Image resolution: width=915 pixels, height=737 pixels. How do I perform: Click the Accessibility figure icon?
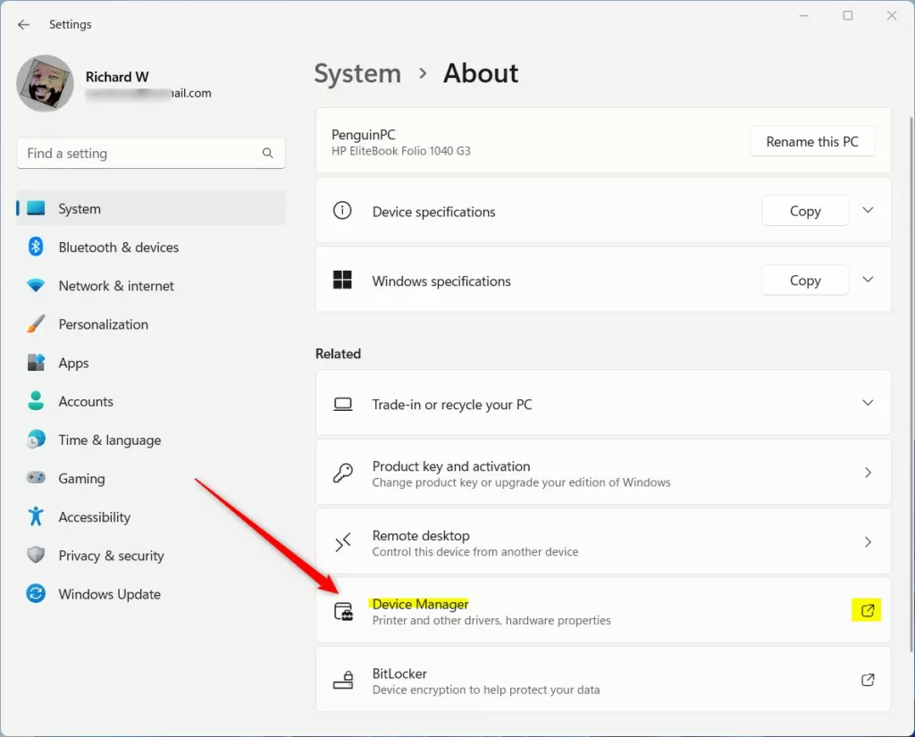point(36,516)
